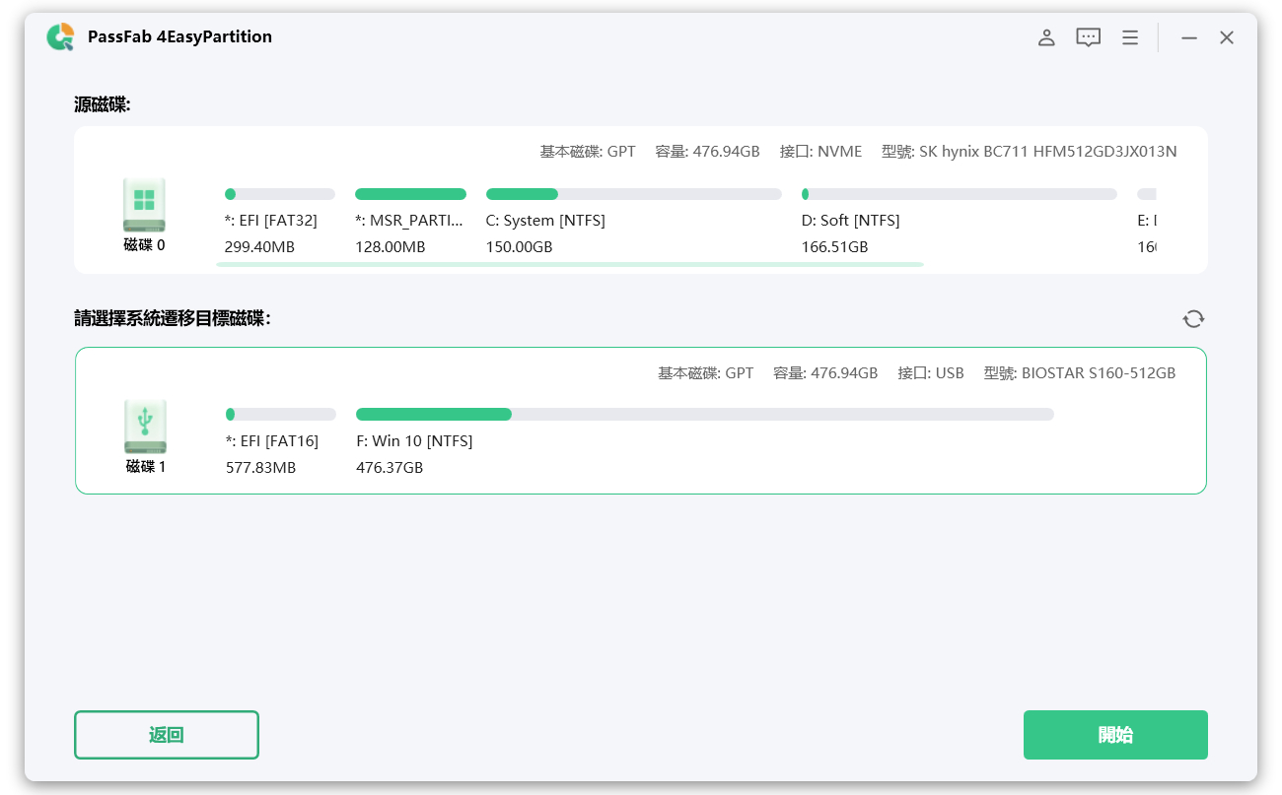Click the 開始 start button

point(1114,735)
